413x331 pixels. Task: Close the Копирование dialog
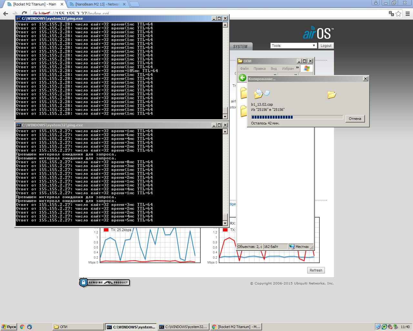tap(366, 79)
